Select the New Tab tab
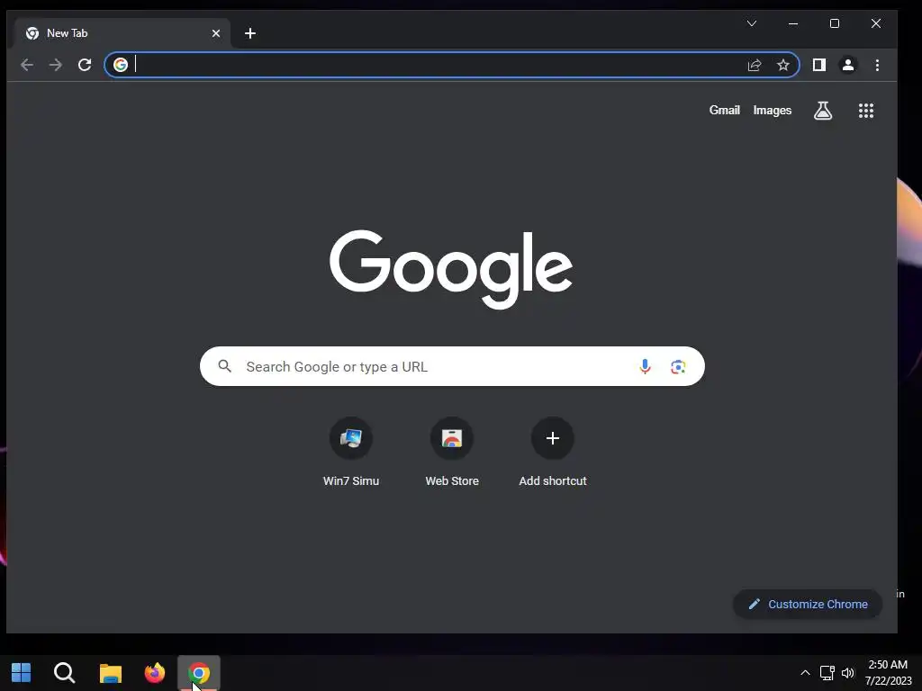 [122, 33]
